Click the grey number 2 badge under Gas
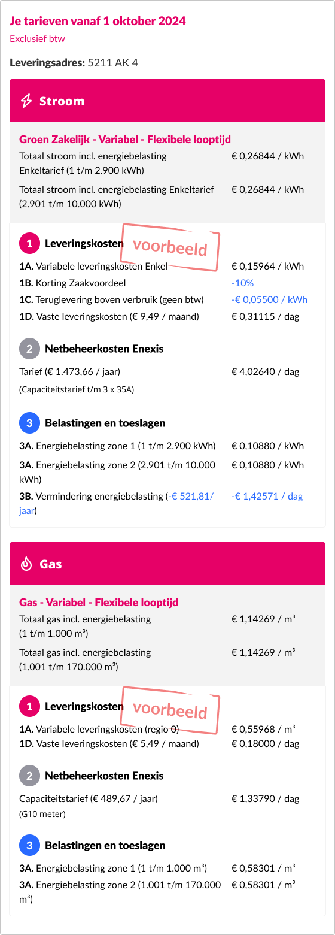The width and height of the screenshot is (335, 935). (x=29, y=776)
